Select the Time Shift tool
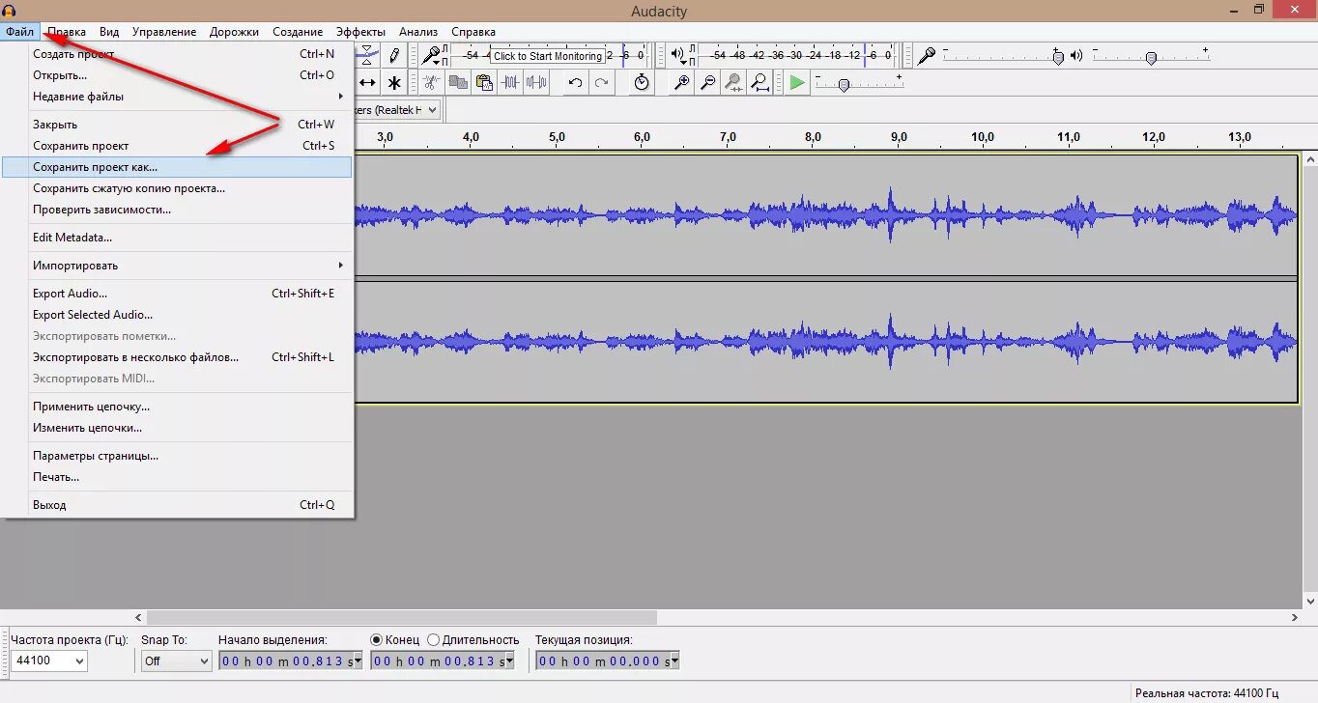 click(367, 83)
